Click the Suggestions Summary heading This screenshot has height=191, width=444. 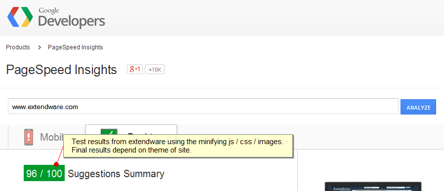pyautogui.click(x=116, y=173)
